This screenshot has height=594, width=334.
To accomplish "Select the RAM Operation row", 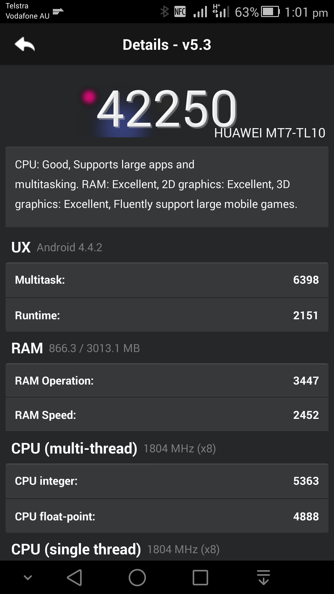I will coord(167,381).
